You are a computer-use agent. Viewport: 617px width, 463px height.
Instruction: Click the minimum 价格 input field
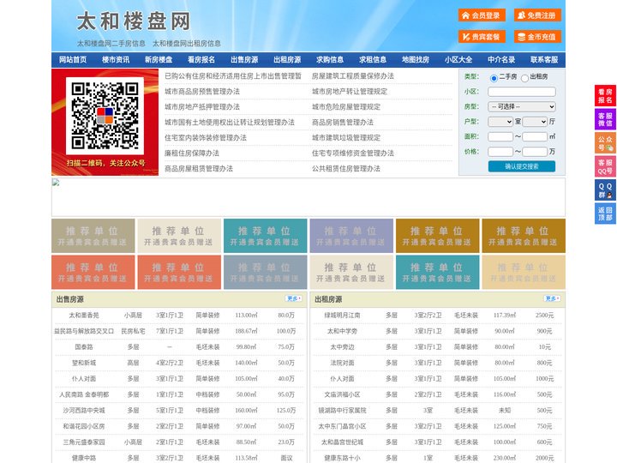tap(500, 152)
